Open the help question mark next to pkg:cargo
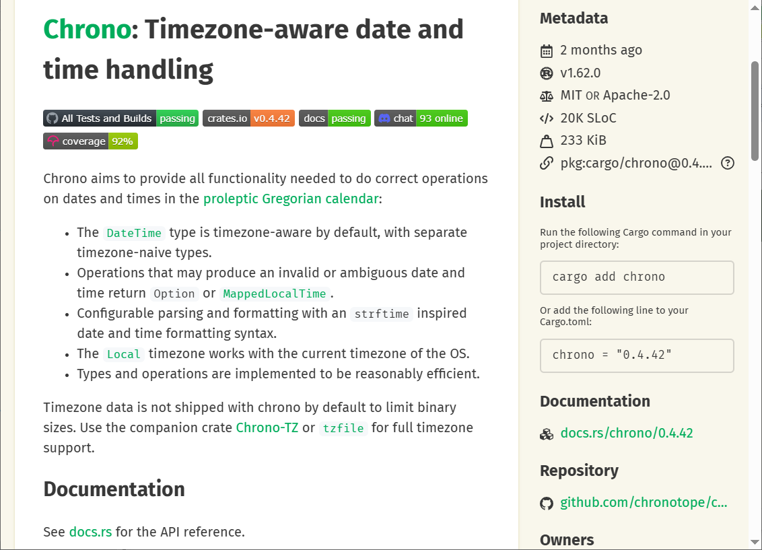The height and width of the screenshot is (550, 762). coord(727,163)
